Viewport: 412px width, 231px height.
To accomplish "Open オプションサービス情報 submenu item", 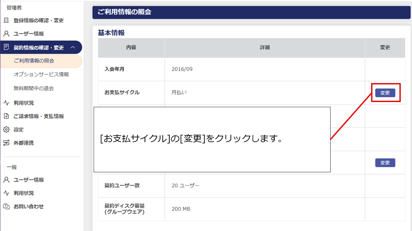I will (41, 74).
